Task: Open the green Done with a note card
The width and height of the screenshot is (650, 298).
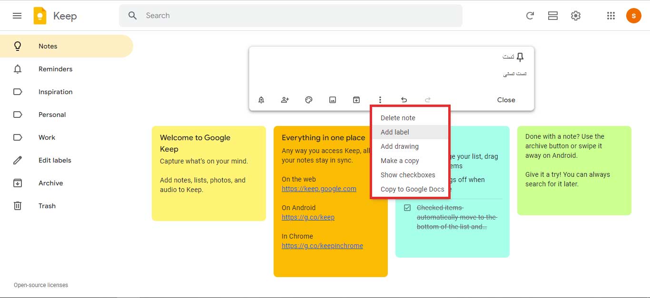Action: click(x=574, y=171)
